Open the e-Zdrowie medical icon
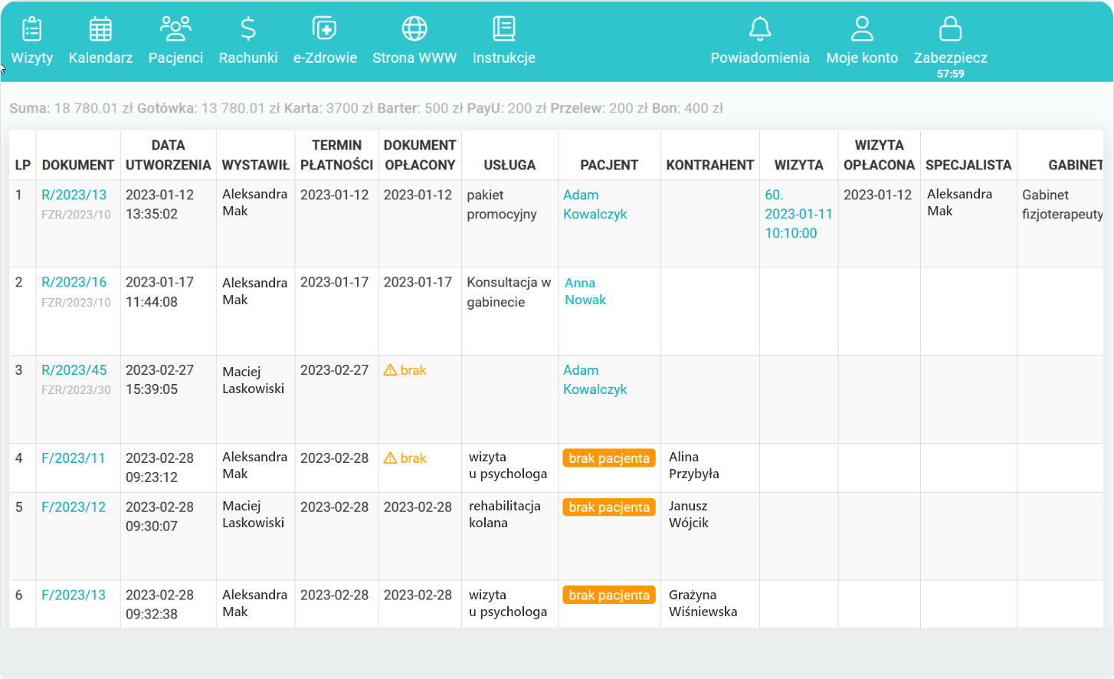1114x679 pixels. (x=325, y=29)
